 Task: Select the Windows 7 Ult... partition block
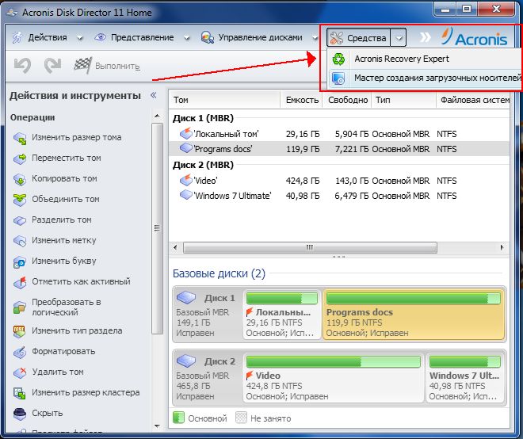click(x=465, y=378)
